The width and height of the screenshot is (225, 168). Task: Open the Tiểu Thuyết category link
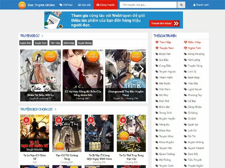(x=195, y=160)
